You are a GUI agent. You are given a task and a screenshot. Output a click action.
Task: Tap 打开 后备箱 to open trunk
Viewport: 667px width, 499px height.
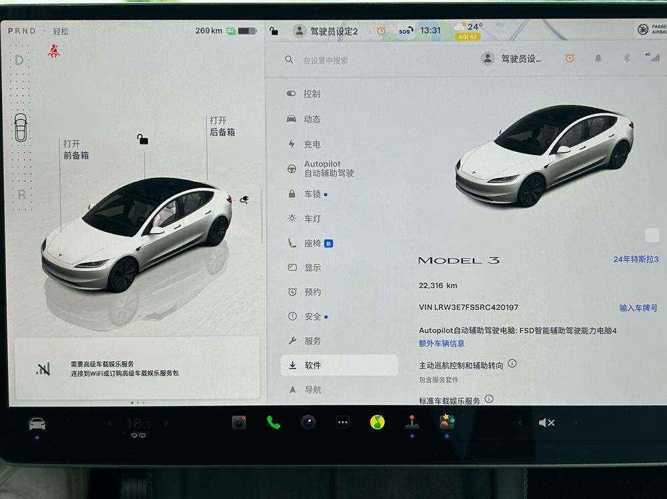click(222, 126)
